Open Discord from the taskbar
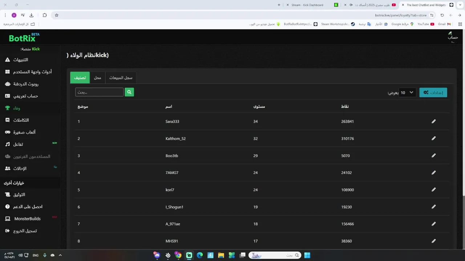The height and width of the screenshot is (261, 465). [x=157, y=255]
